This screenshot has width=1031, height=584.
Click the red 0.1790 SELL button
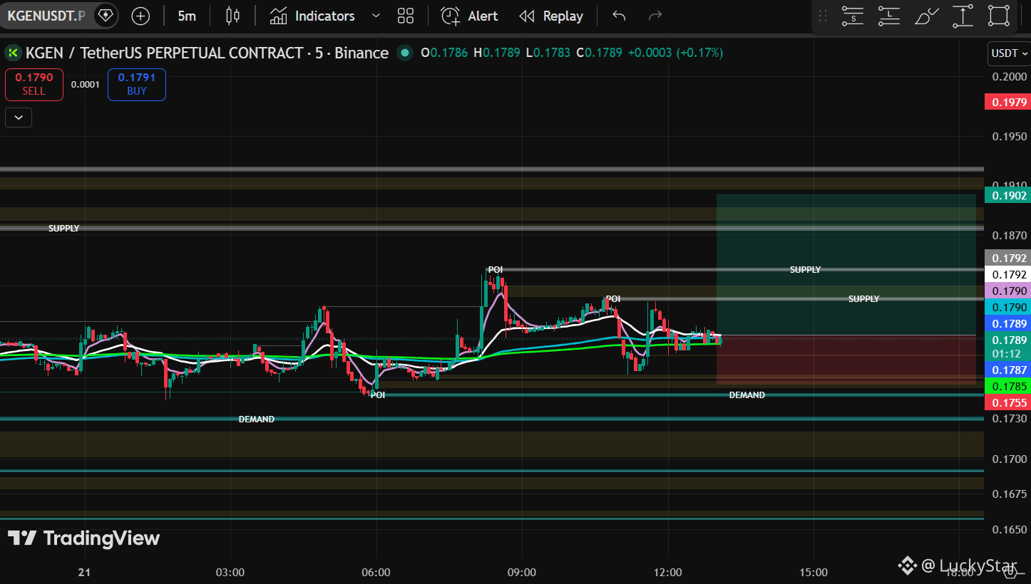34,84
